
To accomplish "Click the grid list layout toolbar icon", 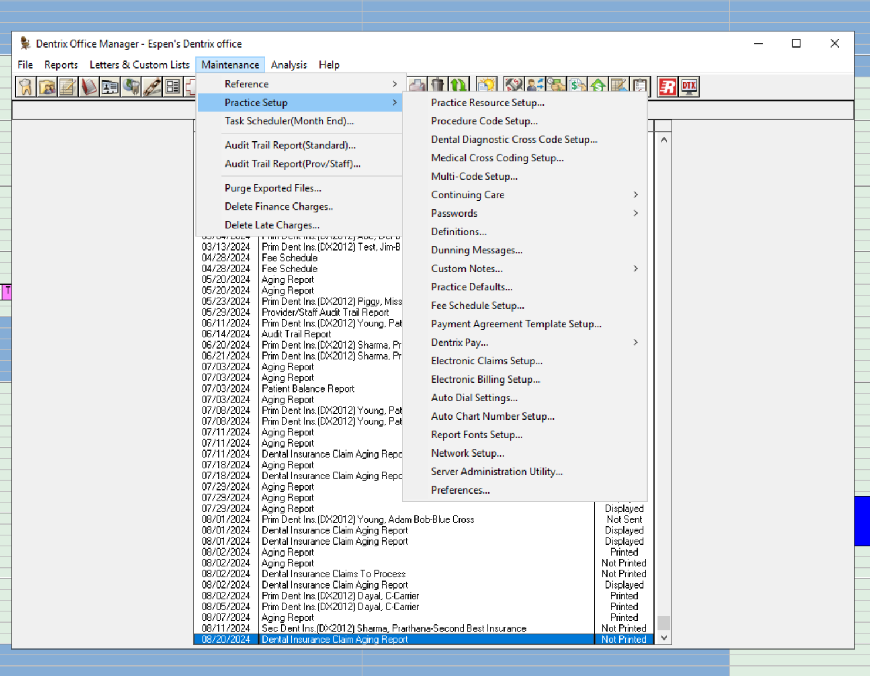I will point(173,87).
